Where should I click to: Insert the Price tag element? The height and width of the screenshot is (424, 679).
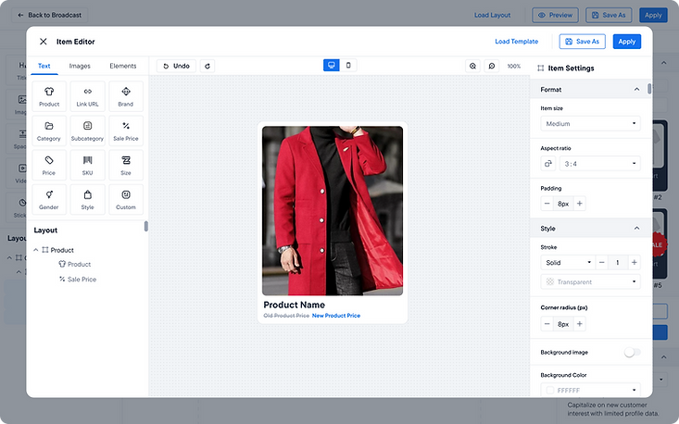[49, 165]
